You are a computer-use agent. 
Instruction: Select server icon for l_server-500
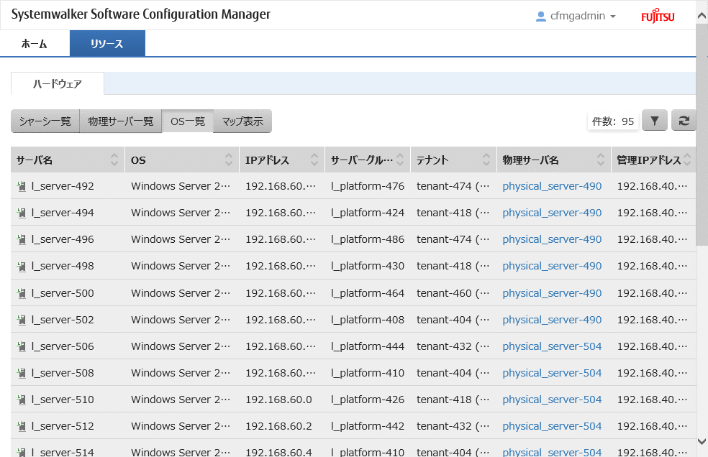click(21, 292)
